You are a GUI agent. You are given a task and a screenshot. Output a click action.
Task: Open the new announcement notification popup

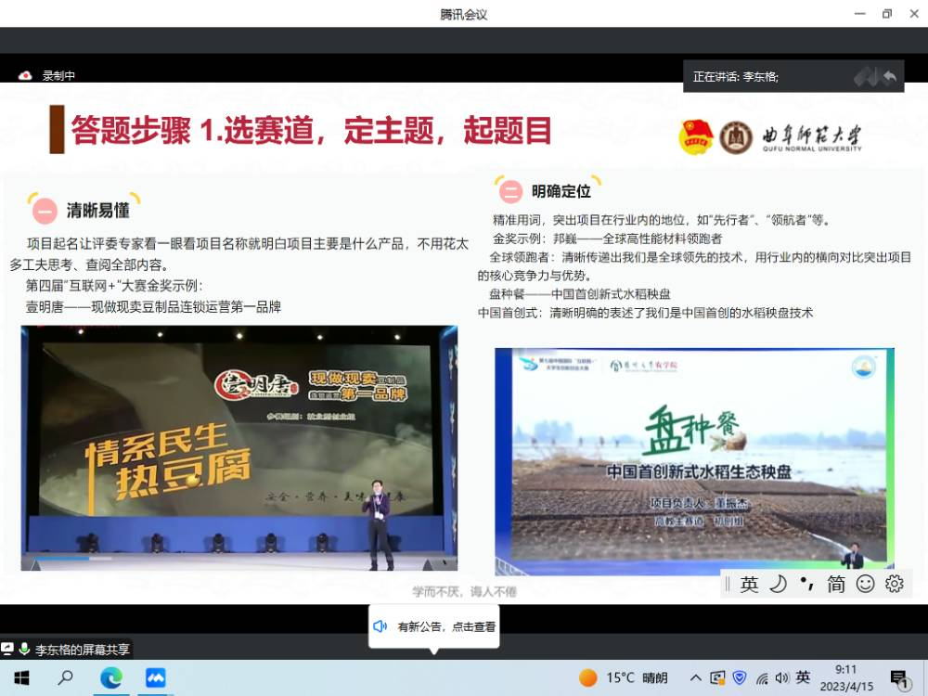pos(445,626)
